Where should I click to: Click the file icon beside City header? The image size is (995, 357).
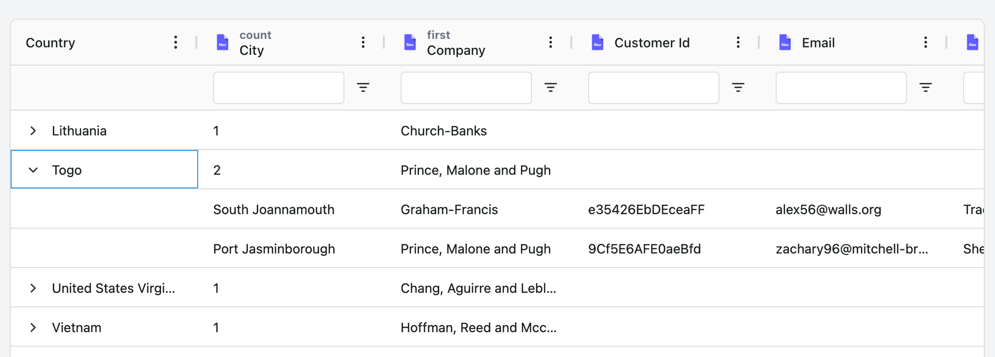click(223, 42)
